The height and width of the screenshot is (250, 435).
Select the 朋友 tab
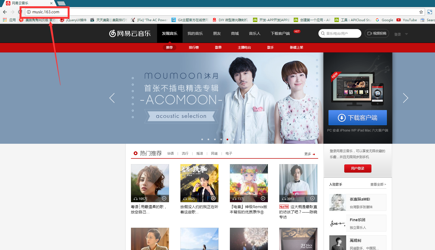[x=217, y=33]
